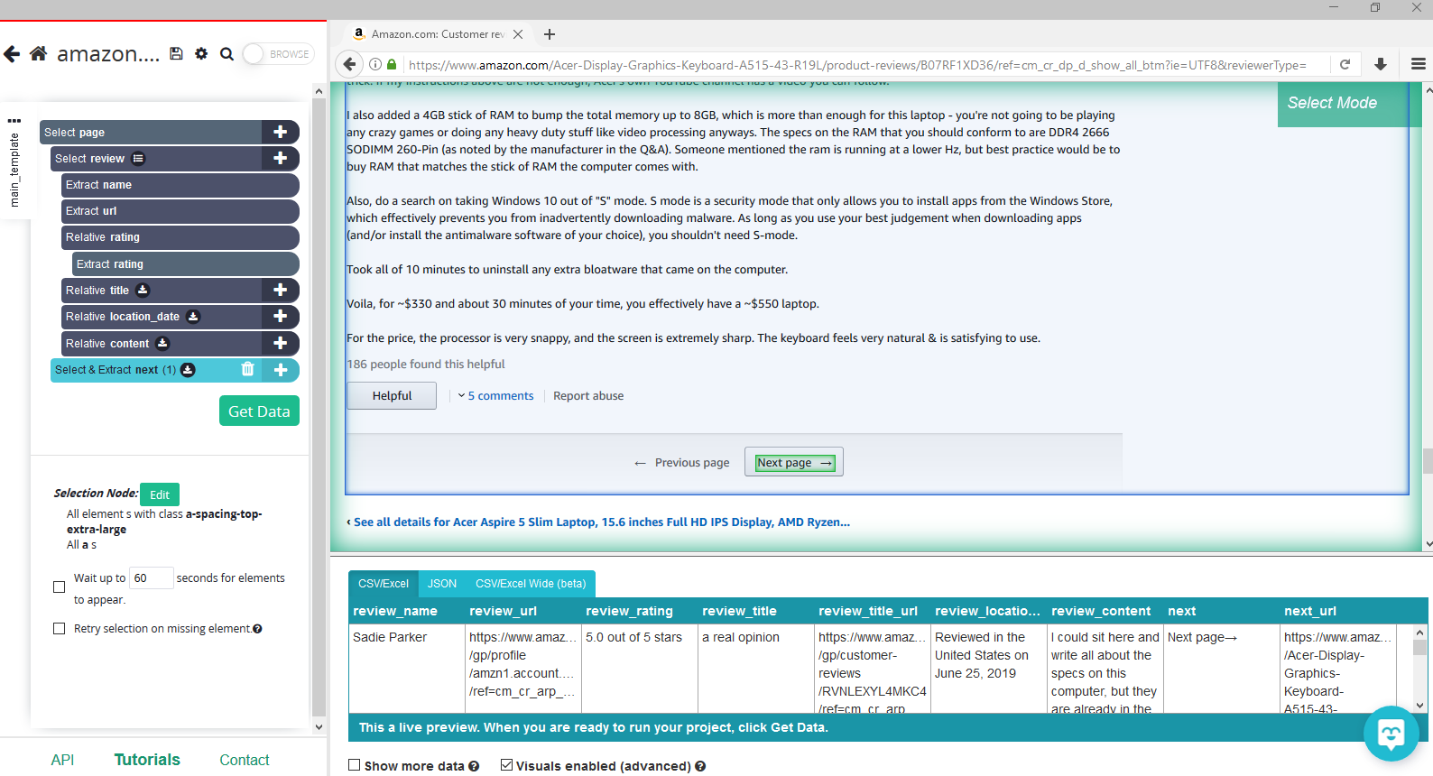The height and width of the screenshot is (776, 1433).
Task: Click the magnifier search icon beside the gear
Action: coord(227,54)
